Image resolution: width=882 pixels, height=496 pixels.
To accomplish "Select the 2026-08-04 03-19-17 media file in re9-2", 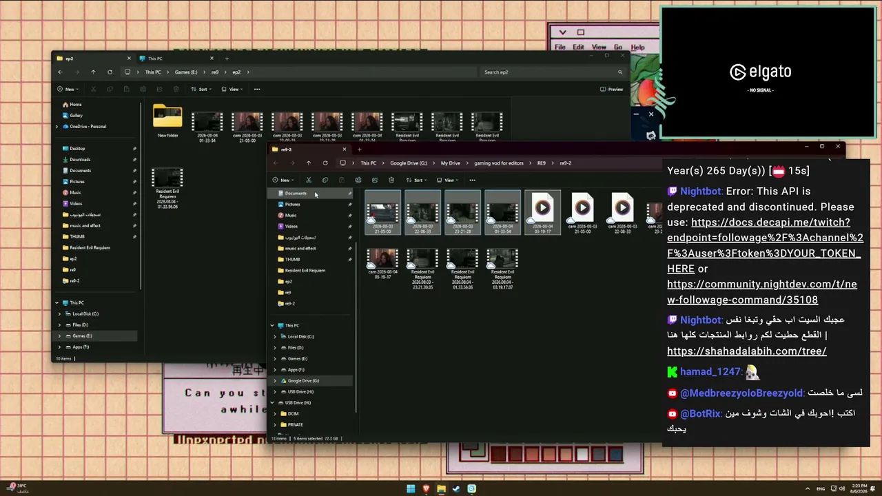I will point(542,213).
